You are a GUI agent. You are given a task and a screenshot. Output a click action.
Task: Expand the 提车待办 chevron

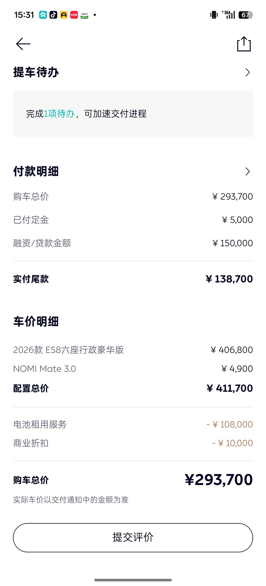click(x=248, y=72)
